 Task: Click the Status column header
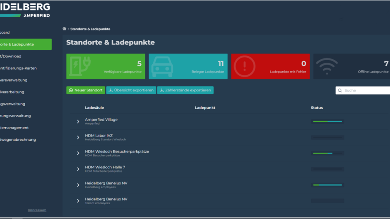[x=317, y=107]
